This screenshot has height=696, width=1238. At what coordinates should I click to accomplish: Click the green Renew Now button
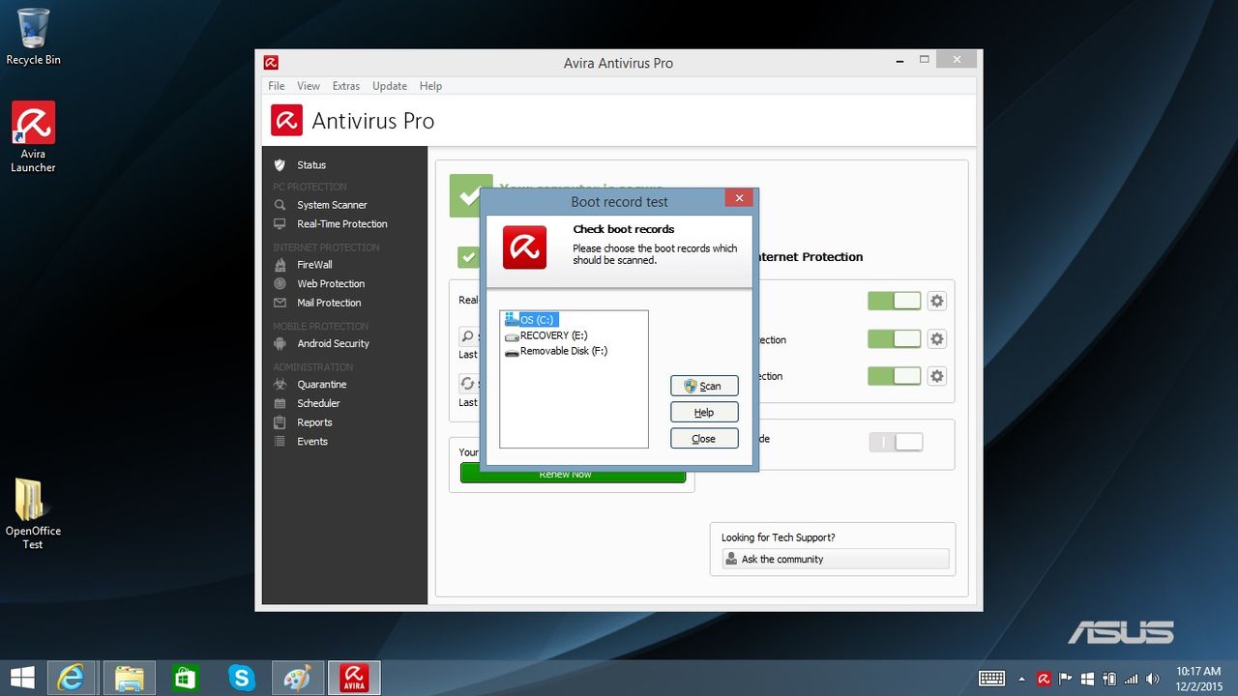[573, 474]
